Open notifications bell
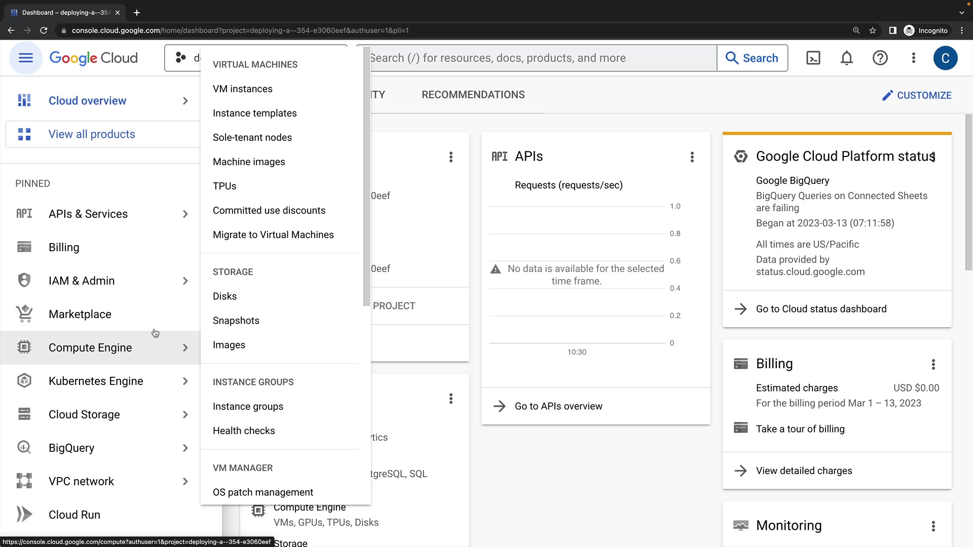Viewport: 973px width, 547px height. coord(846,58)
